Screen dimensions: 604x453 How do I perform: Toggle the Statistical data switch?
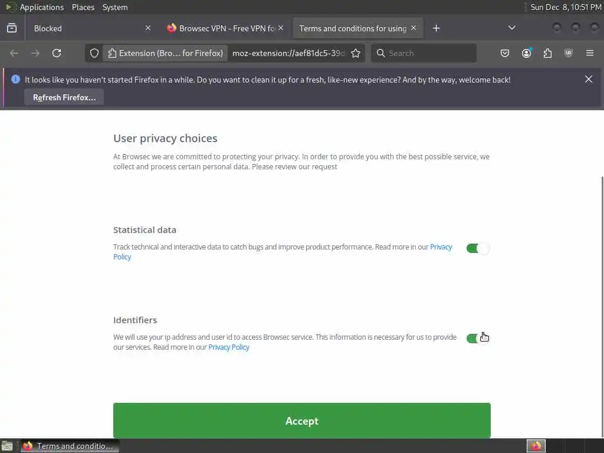point(478,248)
